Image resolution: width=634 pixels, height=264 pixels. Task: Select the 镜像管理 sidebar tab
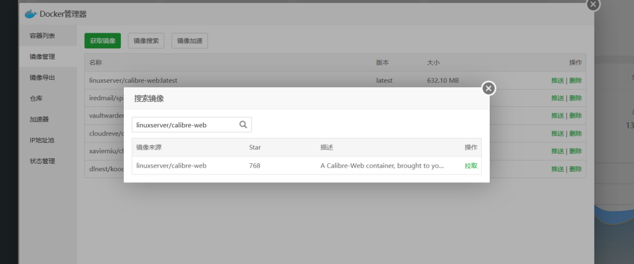(48, 56)
